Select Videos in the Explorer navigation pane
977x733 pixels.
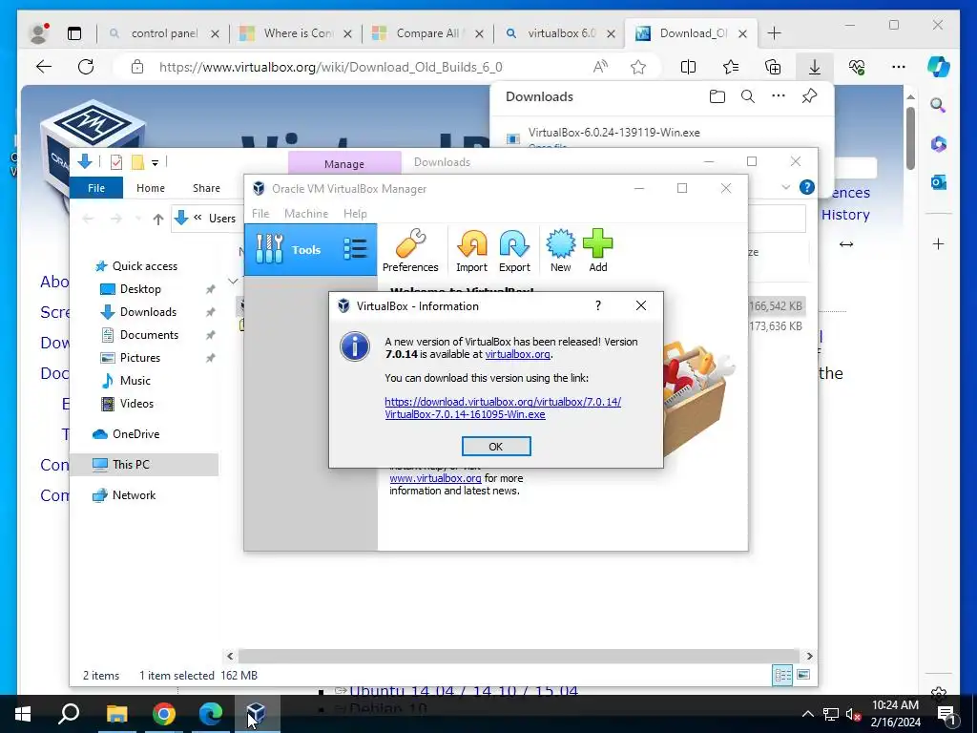coord(136,404)
